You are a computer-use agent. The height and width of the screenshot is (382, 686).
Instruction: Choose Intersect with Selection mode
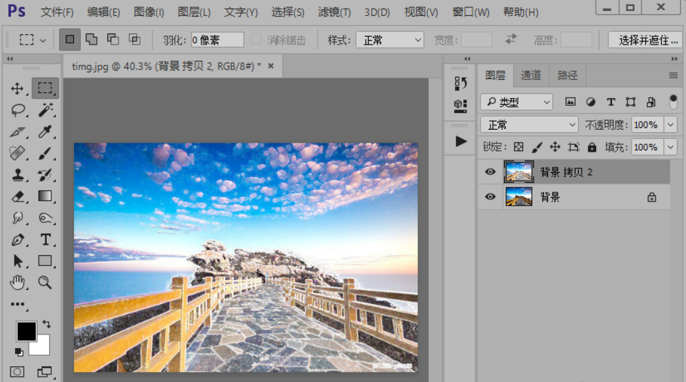click(x=134, y=39)
